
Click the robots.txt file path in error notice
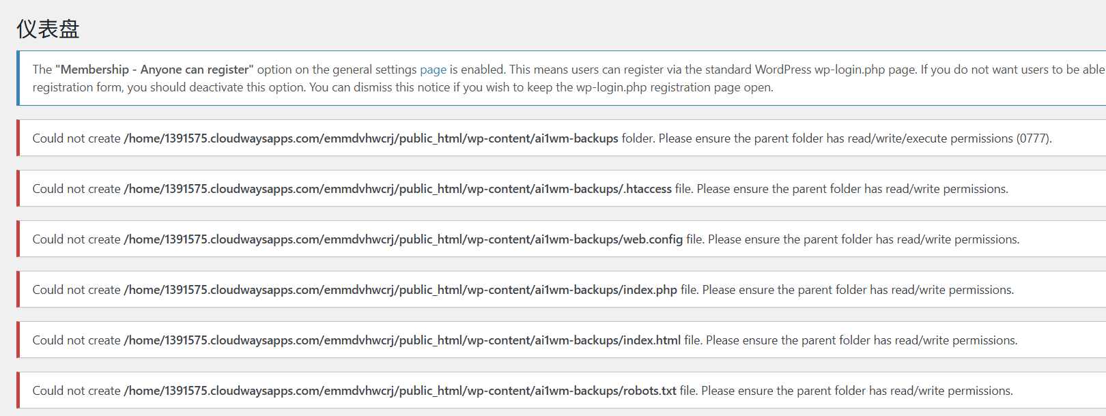coord(400,391)
